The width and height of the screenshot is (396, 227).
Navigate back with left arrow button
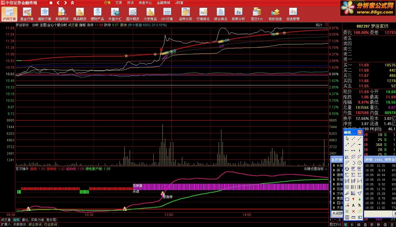(58, 3)
